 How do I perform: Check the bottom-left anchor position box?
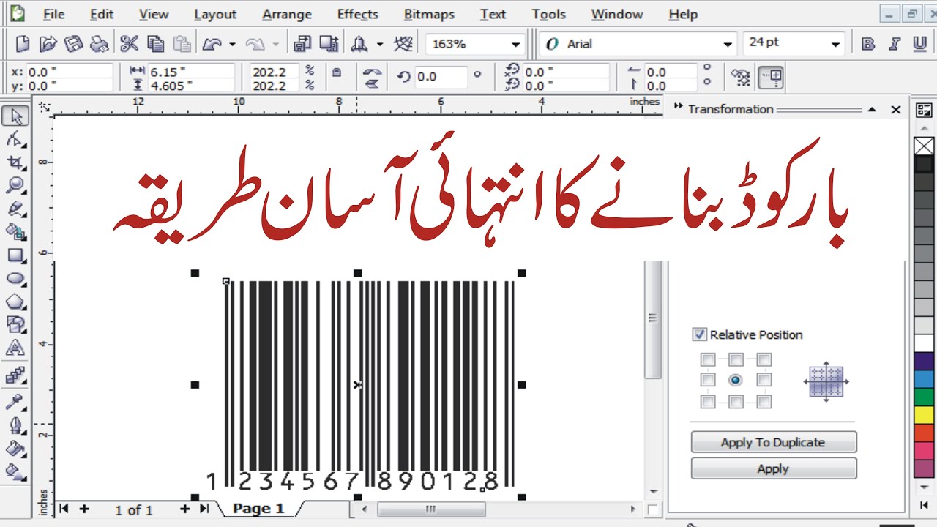[x=707, y=401]
